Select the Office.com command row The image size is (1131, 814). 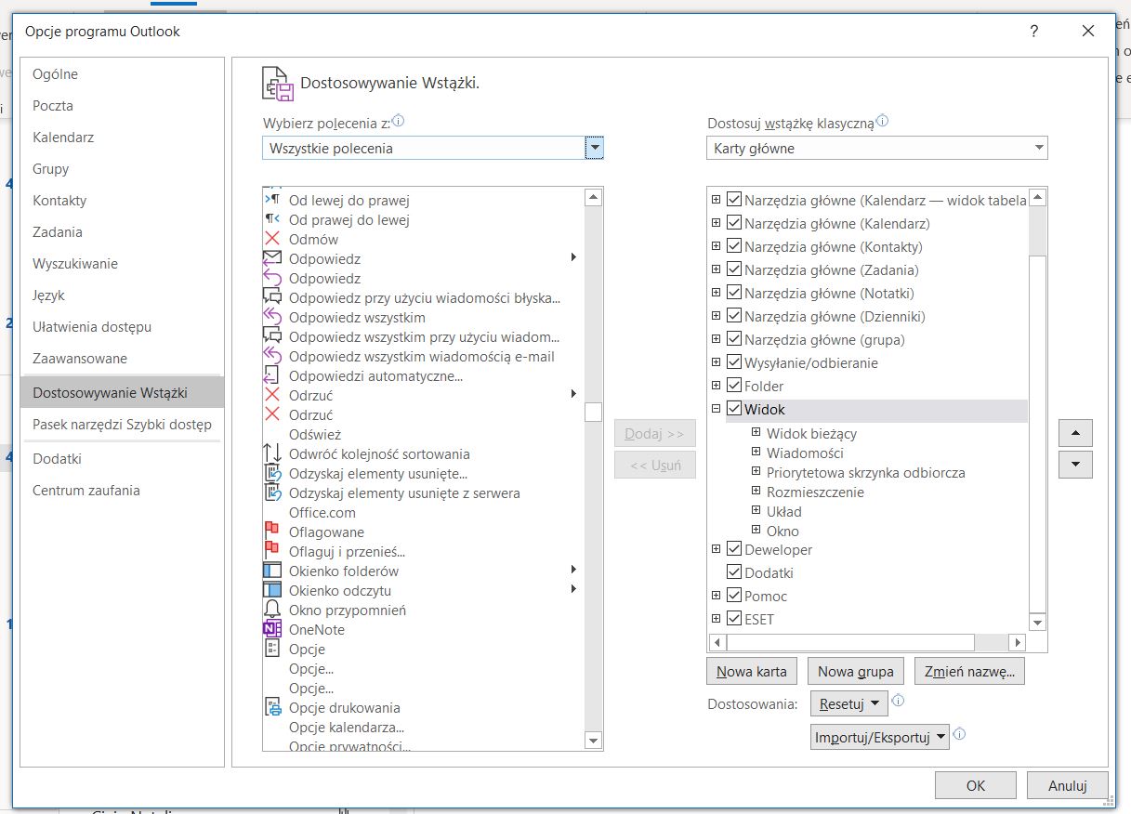[422, 512]
